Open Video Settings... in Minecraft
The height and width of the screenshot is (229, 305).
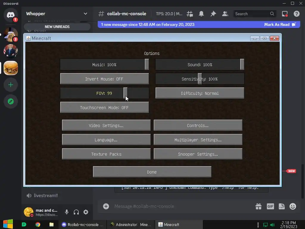[x=106, y=126]
